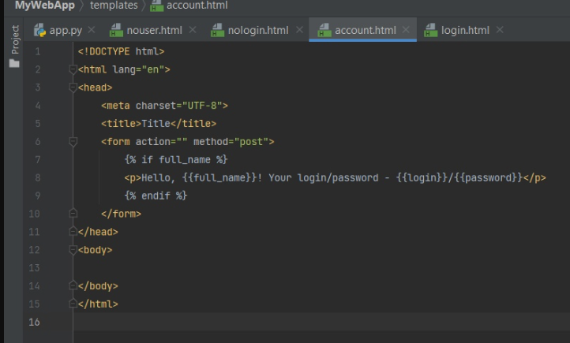Switch to the nouser.html tab
Viewport: 570px width, 343px height.
(152, 30)
